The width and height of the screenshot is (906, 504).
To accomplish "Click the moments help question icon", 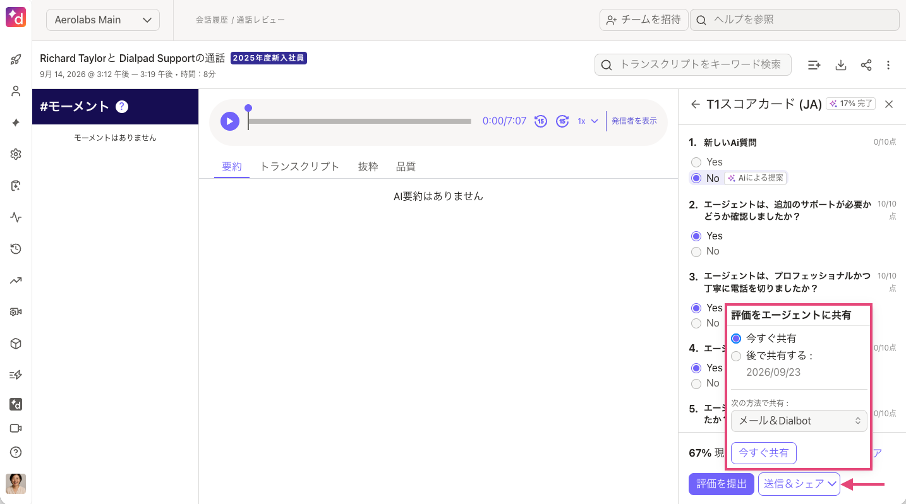I will coord(123,107).
